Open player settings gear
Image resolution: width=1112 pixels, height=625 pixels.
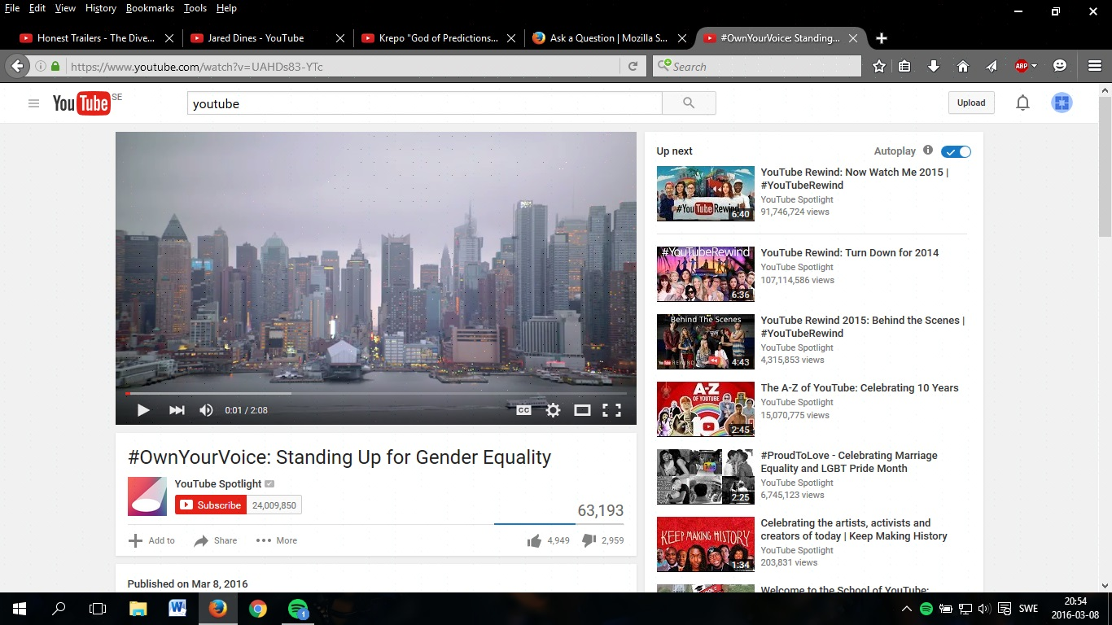coord(553,410)
